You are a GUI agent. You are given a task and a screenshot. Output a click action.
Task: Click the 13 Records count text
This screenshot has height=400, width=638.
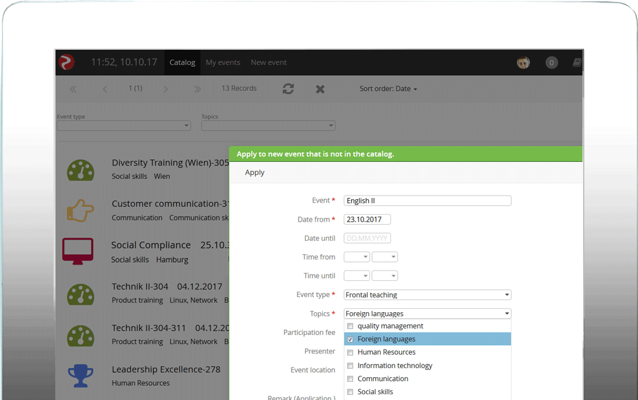239,88
